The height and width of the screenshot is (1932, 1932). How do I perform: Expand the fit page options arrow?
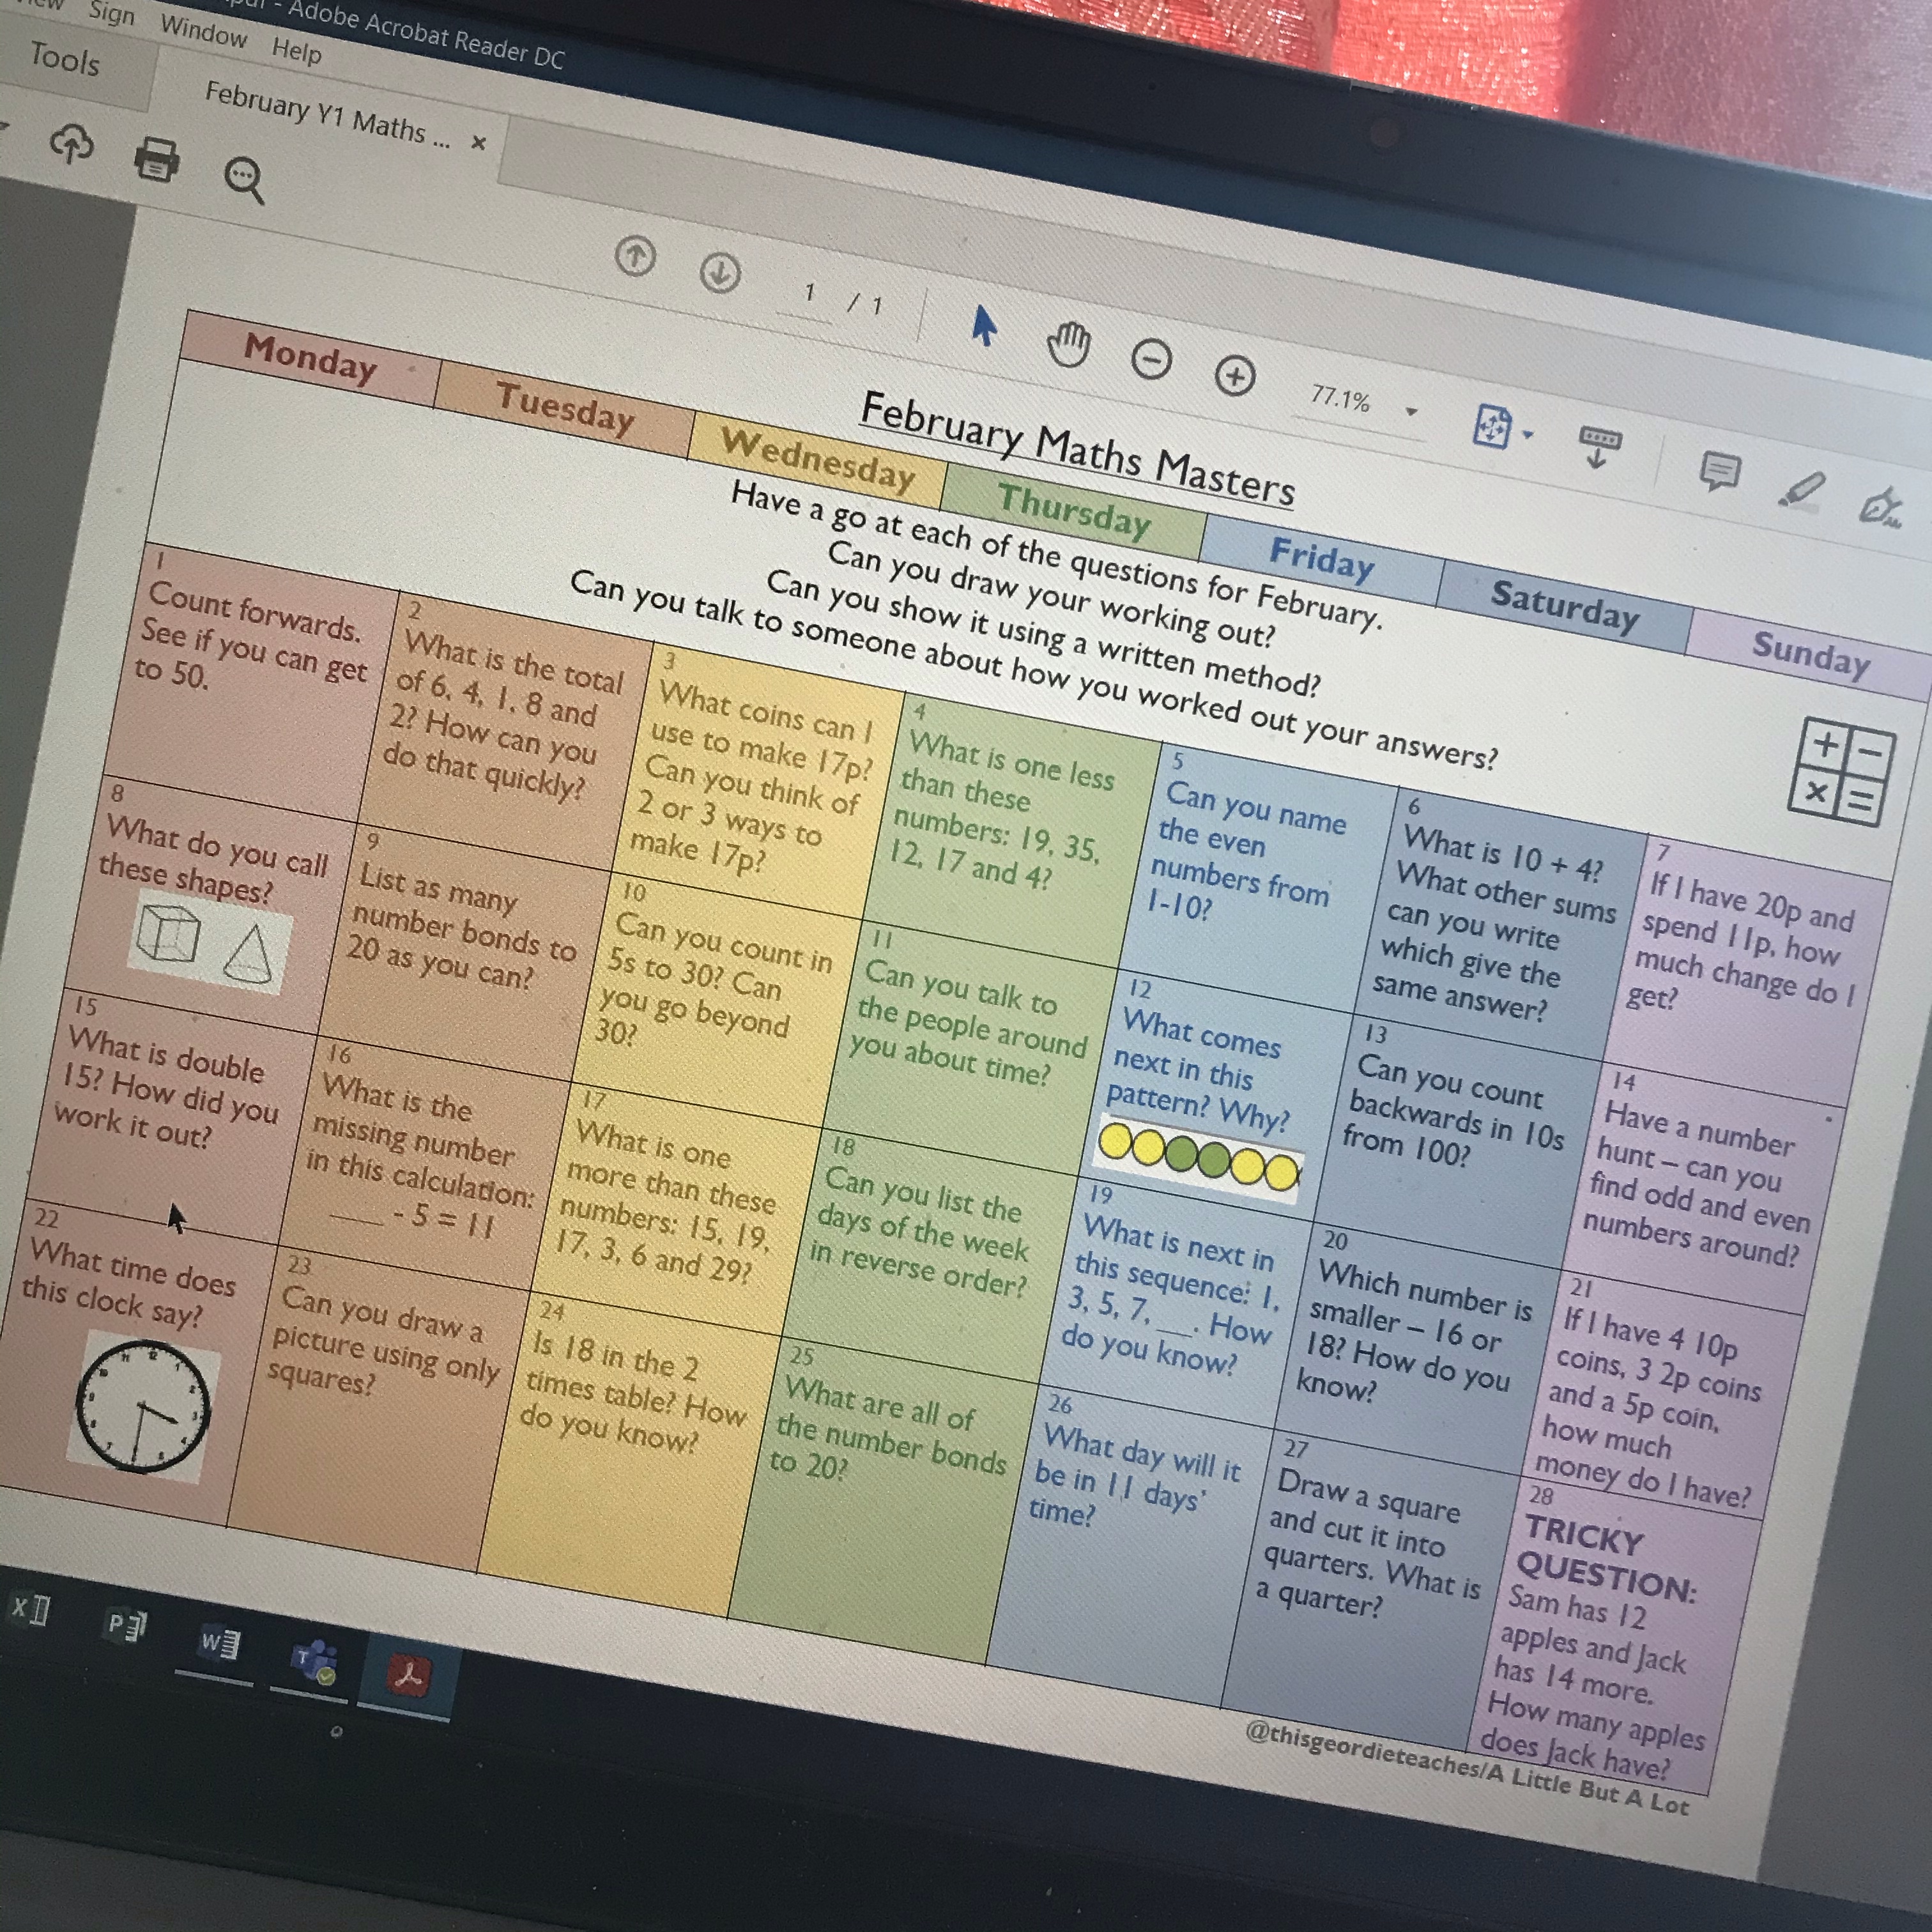1527,435
